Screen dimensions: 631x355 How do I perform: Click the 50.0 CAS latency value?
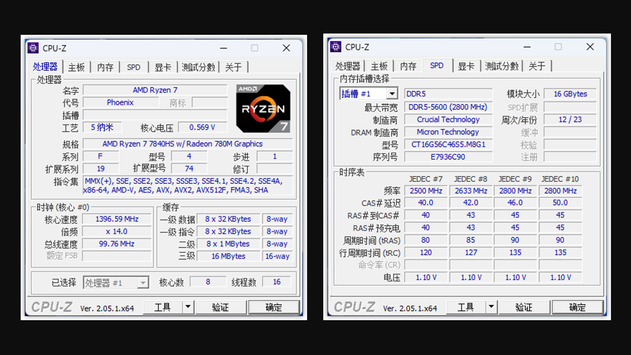560,203
